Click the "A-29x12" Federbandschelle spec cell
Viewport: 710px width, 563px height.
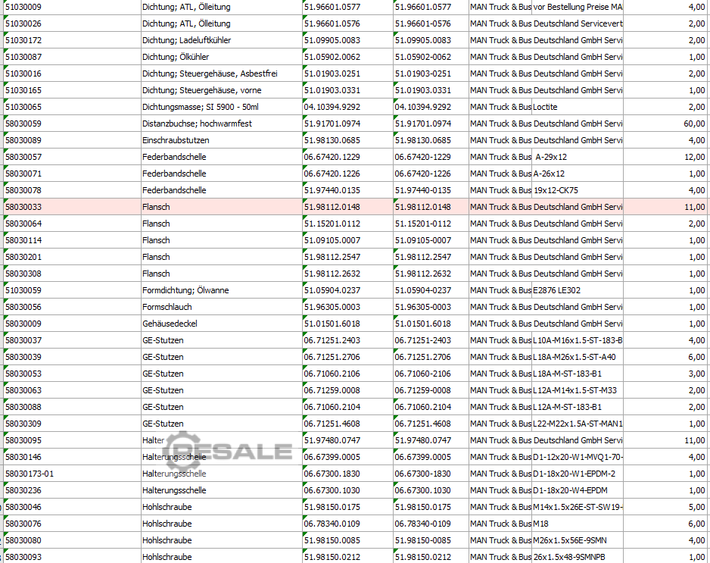tap(551, 157)
